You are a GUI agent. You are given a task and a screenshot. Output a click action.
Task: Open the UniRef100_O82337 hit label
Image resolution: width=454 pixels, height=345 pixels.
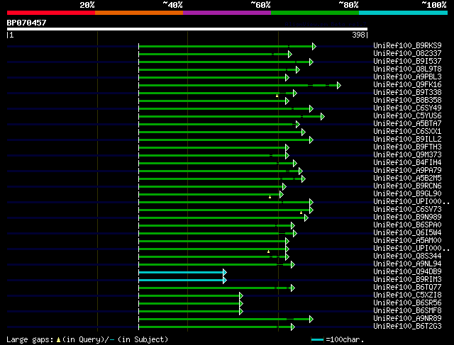[407, 54]
